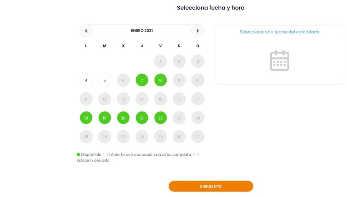The image size is (347, 197).
Task: Click the green Disponible legend dot
Action: tap(79, 155)
